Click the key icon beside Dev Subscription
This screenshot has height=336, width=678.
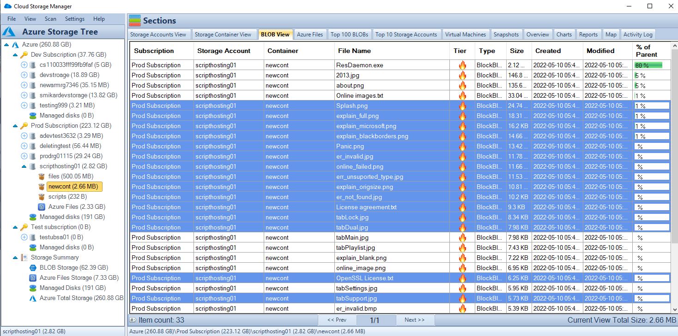coord(24,54)
